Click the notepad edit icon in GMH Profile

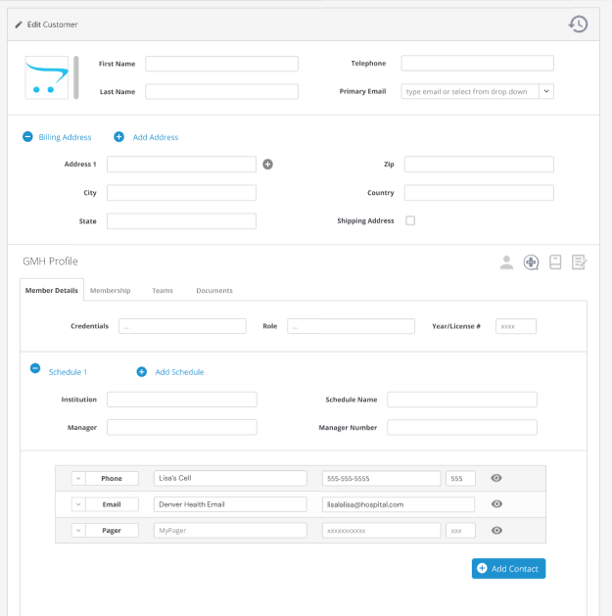[579, 262]
